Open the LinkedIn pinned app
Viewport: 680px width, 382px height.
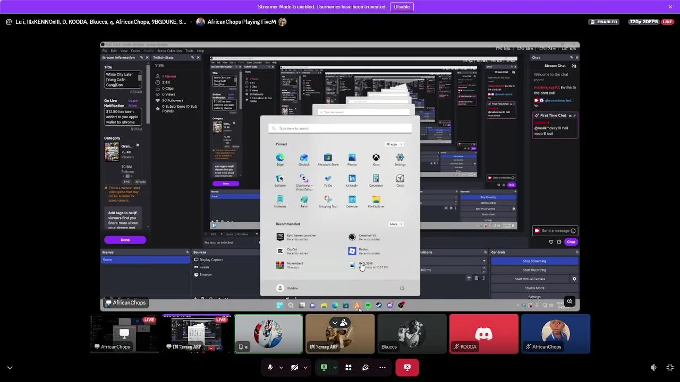[352, 180]
